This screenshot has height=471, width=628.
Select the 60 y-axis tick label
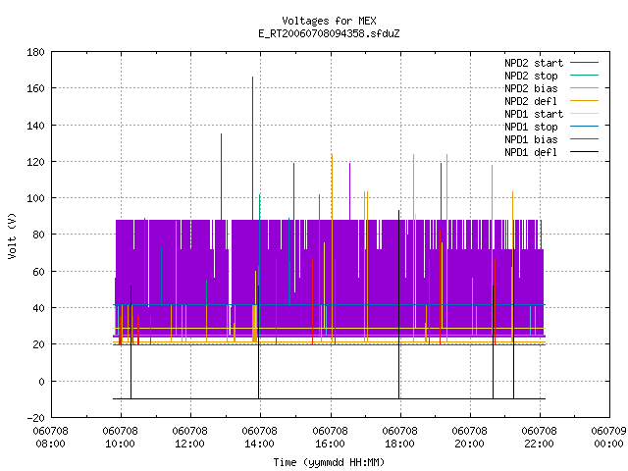(x=38, y=272)
